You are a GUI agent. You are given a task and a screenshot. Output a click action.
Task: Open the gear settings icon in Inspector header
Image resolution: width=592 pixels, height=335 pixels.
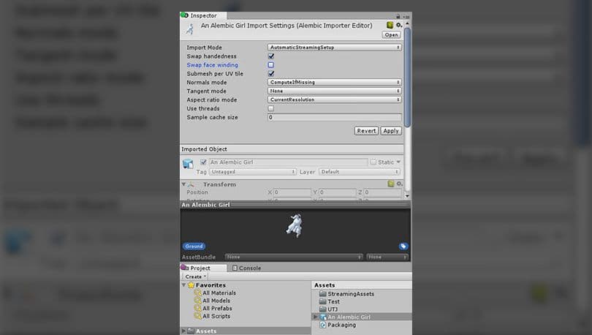(x=398, y=25)
